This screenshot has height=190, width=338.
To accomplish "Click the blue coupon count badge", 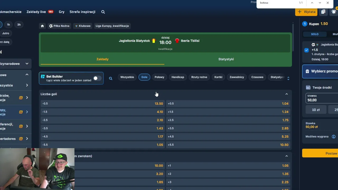I will [x=305, y=24].
